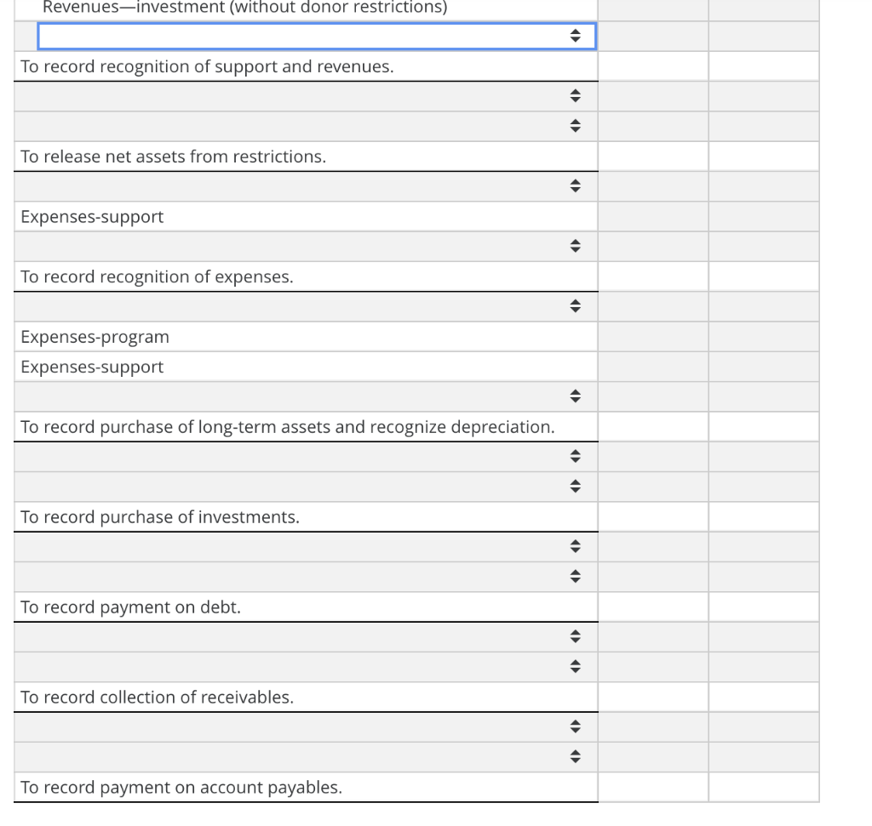Open the highlighted account dropdown below Revenues—investment

pyautogui.click(x=577, y=37)
